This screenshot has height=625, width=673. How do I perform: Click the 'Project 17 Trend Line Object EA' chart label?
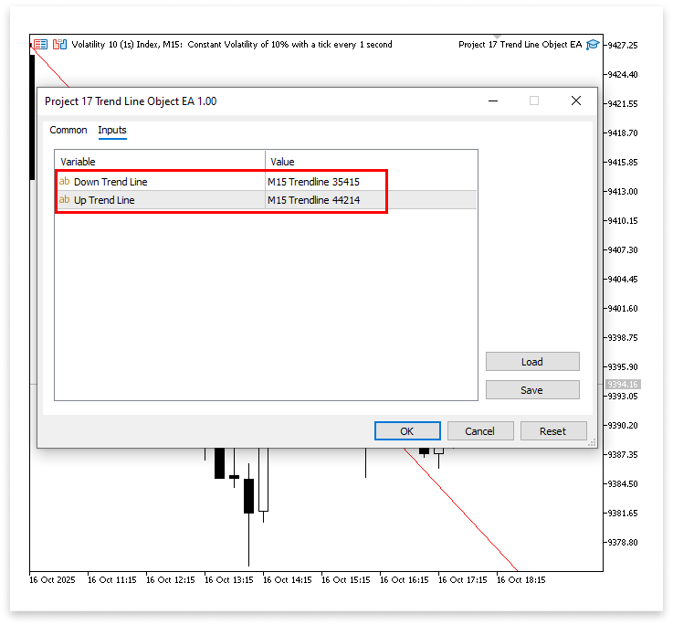click(x=521, y=44)
